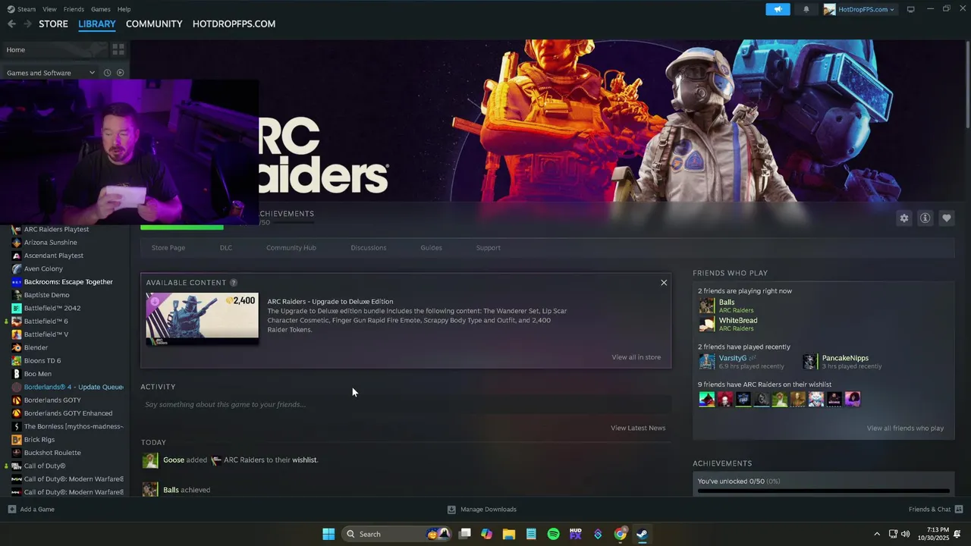
Task: Click the wishlist link in Goose's activity
Action: [304, 460]
